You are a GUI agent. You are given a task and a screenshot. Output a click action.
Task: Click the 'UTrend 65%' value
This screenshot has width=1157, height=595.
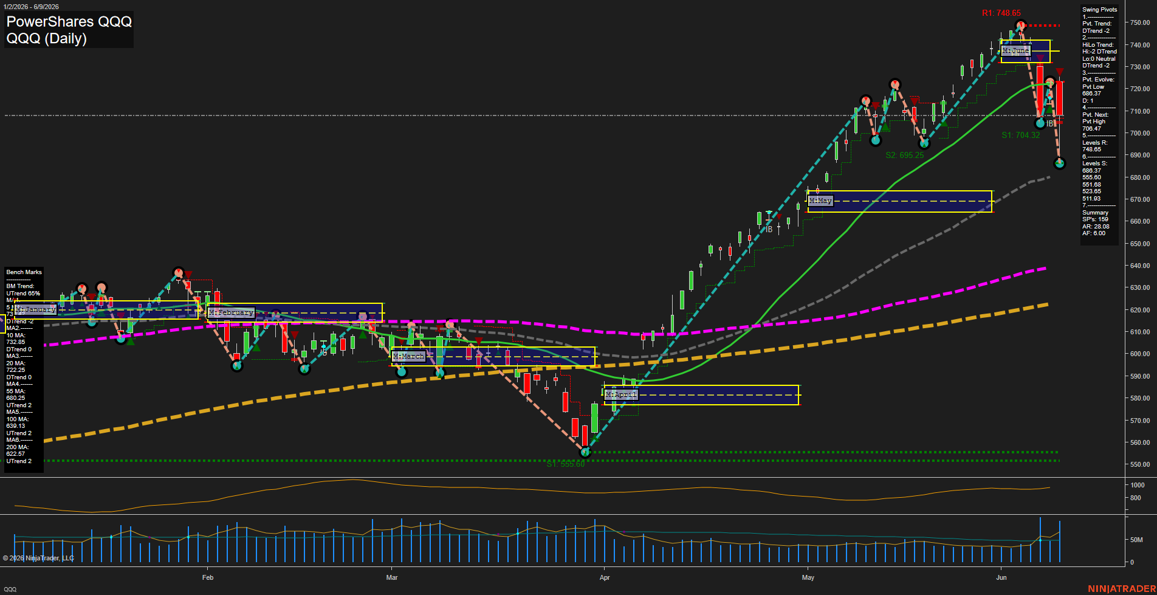pos(23,294)
